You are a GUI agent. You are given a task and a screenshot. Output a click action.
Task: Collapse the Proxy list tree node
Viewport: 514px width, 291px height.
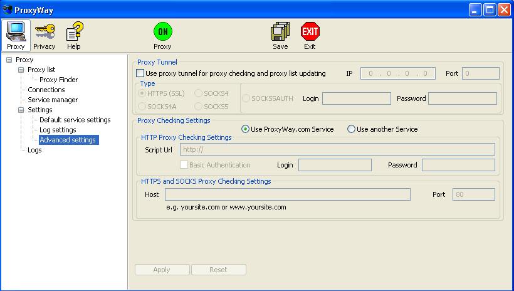tap(21, 70)
